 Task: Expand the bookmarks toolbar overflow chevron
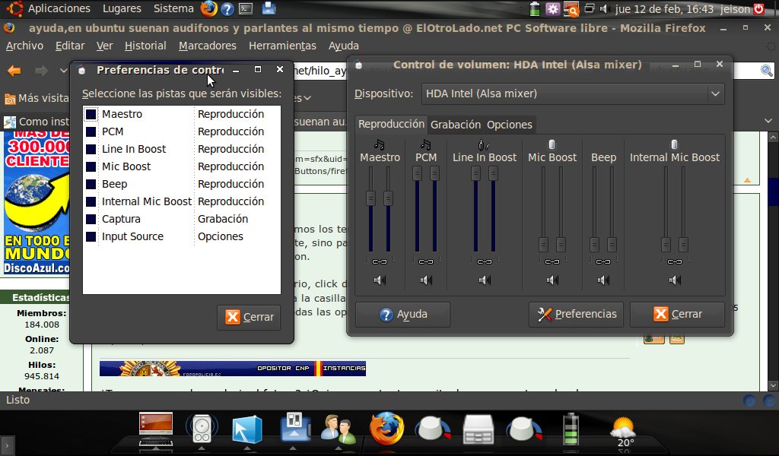(307, 98)
